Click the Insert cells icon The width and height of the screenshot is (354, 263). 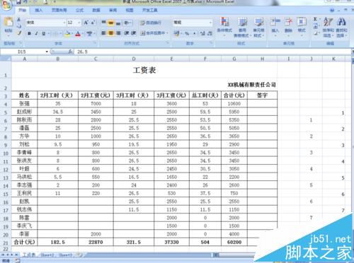pos(275,22)
